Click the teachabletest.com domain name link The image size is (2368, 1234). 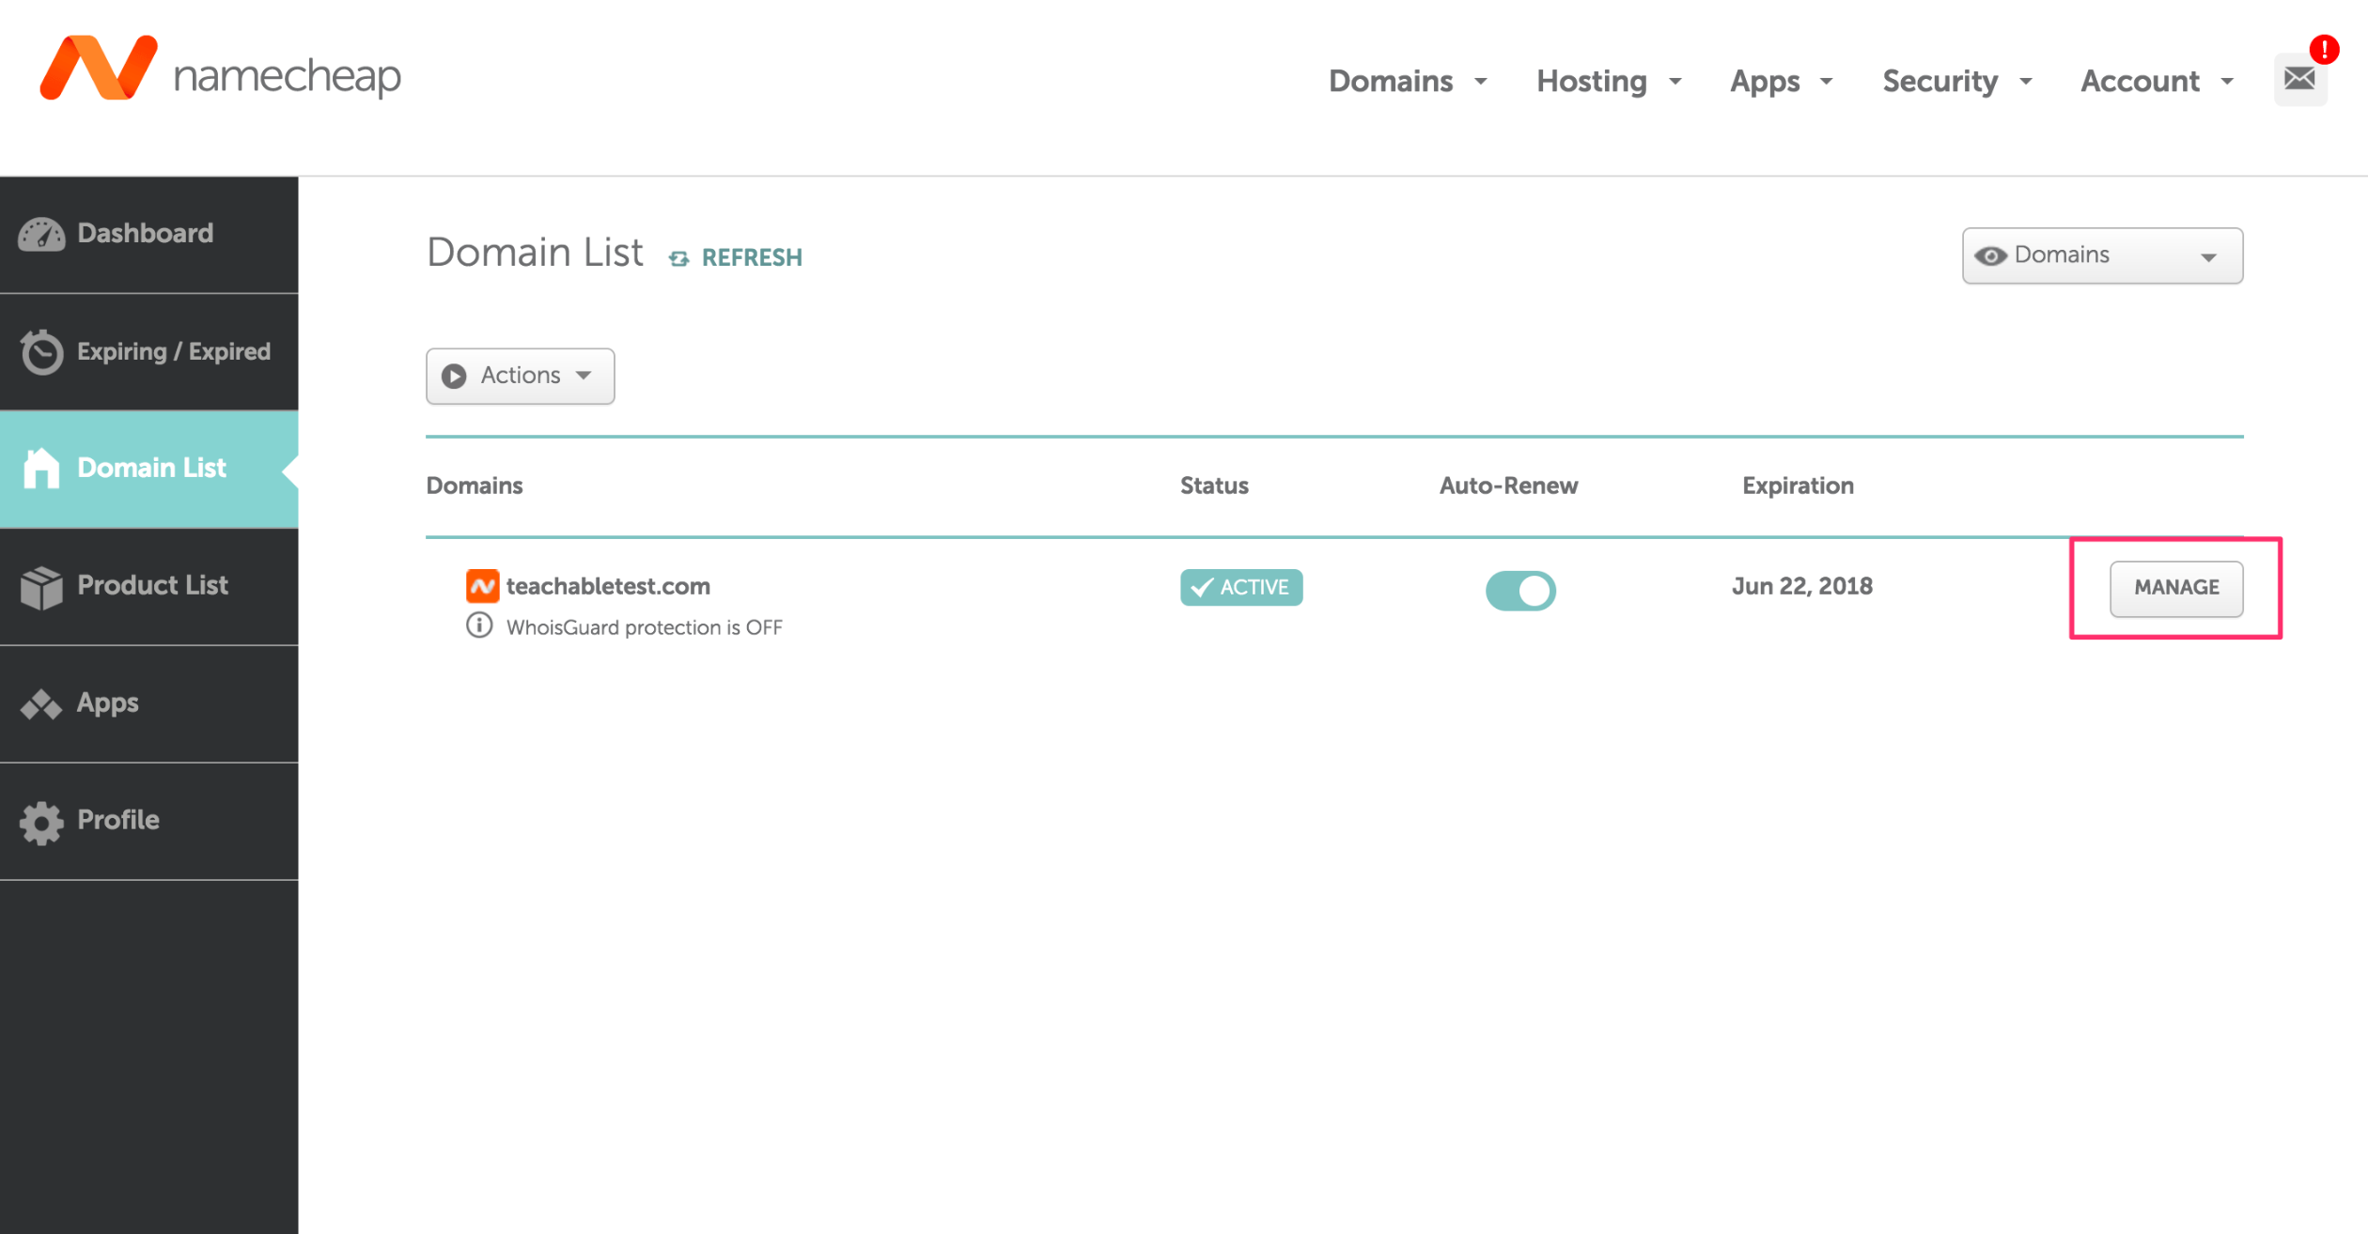[x=611, y=586]
